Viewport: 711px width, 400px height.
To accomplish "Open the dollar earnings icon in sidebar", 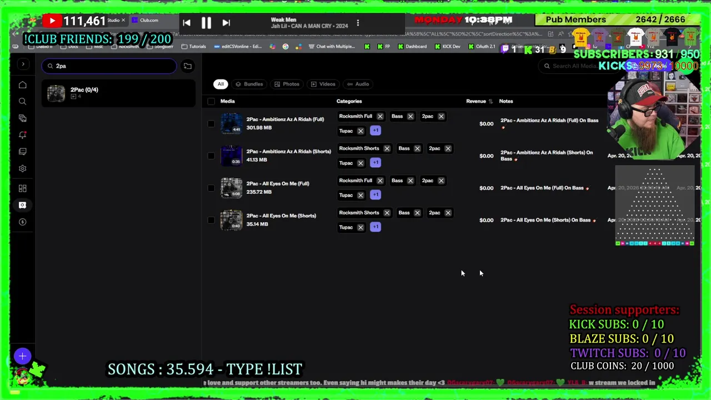I will click(x=23, y=222).
